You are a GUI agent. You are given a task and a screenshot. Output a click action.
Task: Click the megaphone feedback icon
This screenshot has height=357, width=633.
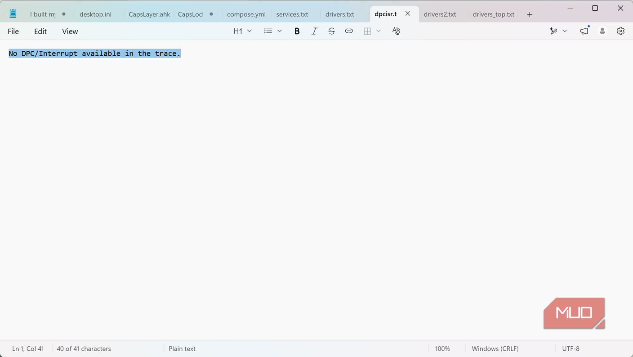584,31
